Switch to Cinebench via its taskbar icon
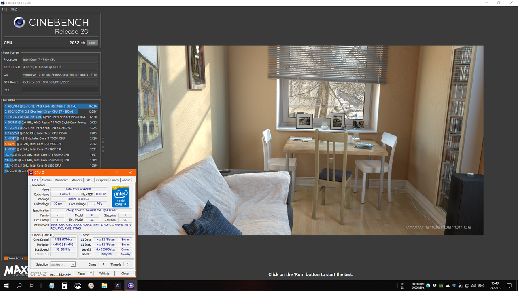Viewport: 518px width, 291px height. click(117, 285)
